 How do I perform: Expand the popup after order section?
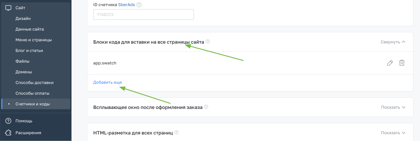393,107
